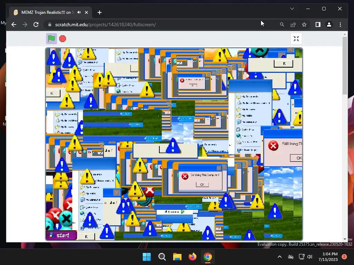Open the Windows Start menu
Image resolution: width=354 pixels, height=265 pixels.
[x=147, y=257]
